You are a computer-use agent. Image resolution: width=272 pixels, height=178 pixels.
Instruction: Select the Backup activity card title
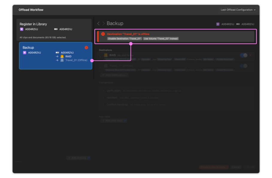click(28, 48)
